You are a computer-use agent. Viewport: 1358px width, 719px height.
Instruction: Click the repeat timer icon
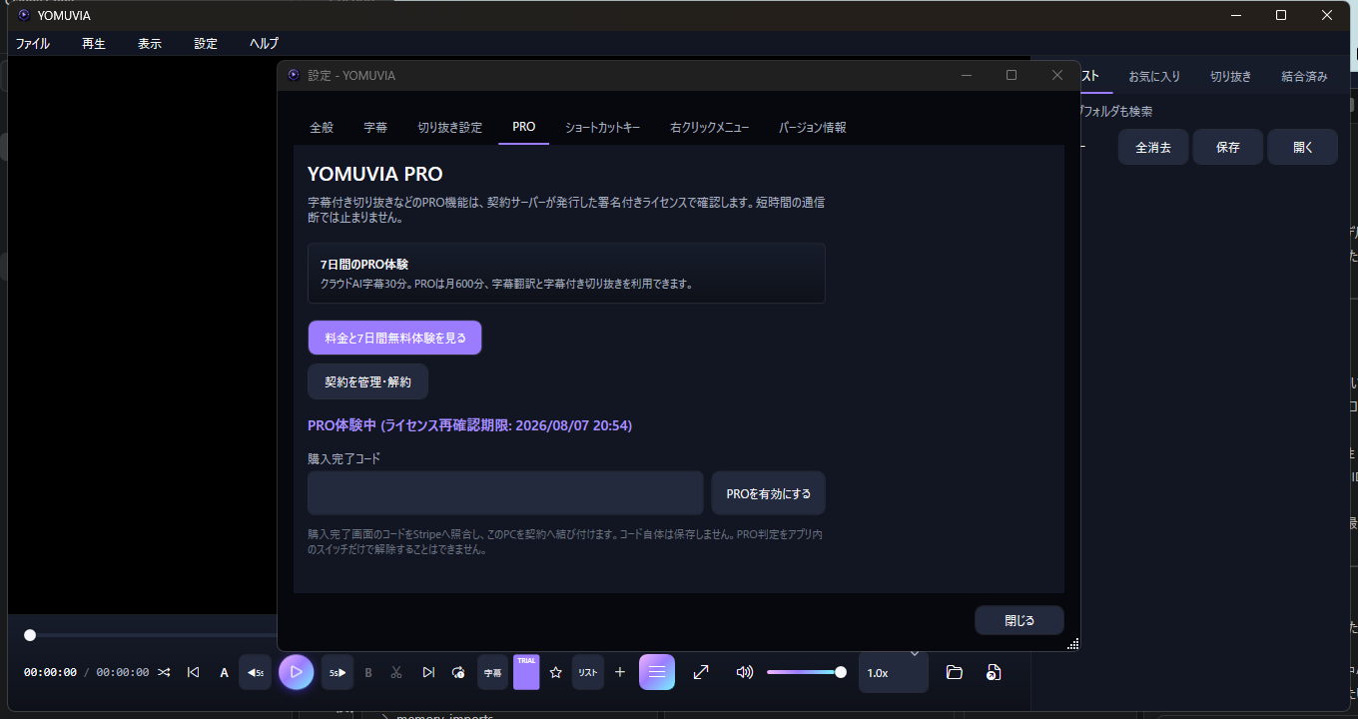click(x=458, y=672)
